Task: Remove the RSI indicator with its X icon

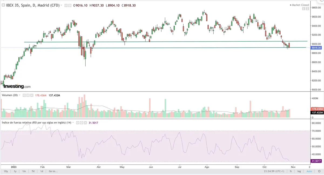Action: tap(85, 123)
